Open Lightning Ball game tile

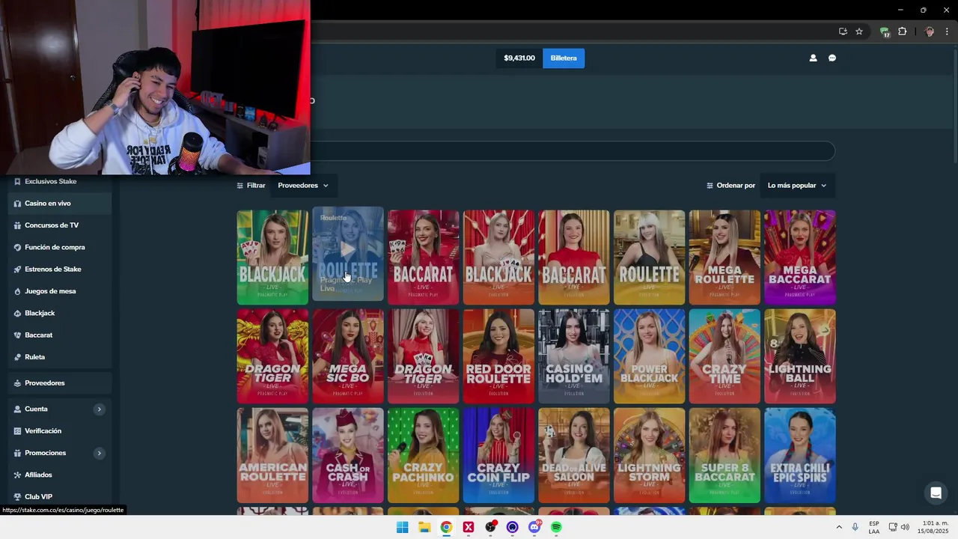[x=800, y=356]
